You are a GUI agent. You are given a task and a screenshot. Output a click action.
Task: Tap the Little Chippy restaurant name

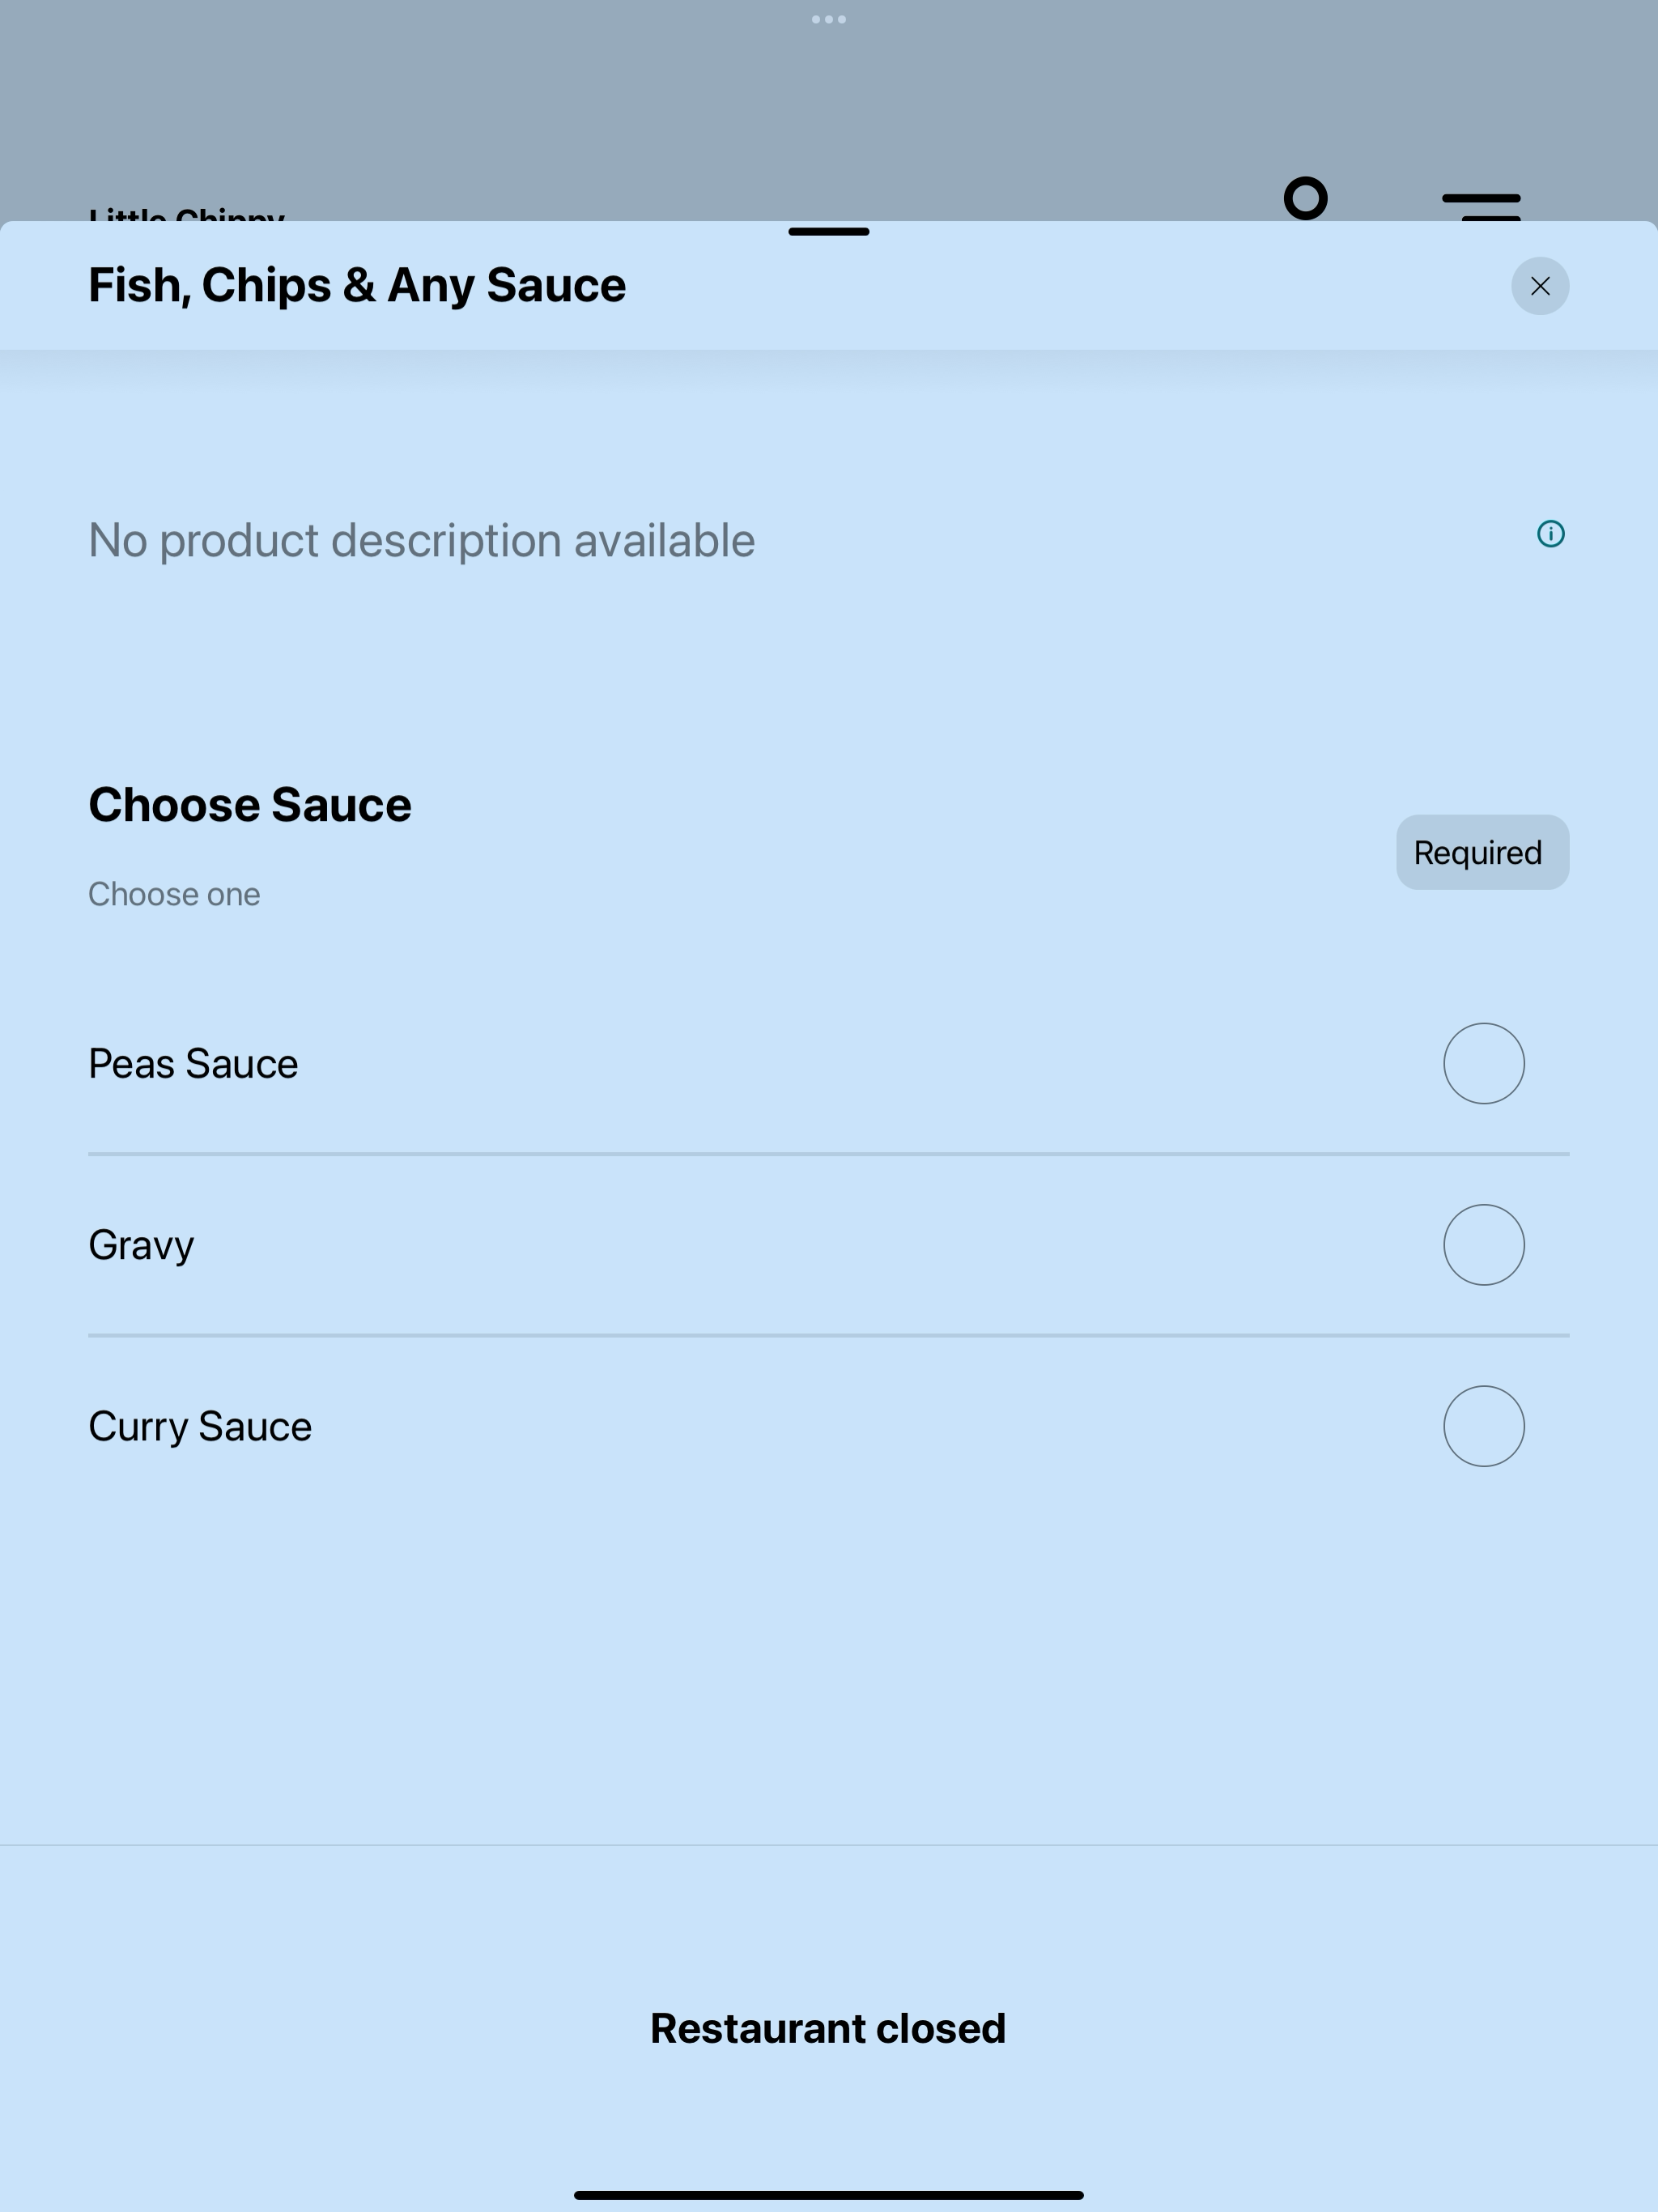187,214
